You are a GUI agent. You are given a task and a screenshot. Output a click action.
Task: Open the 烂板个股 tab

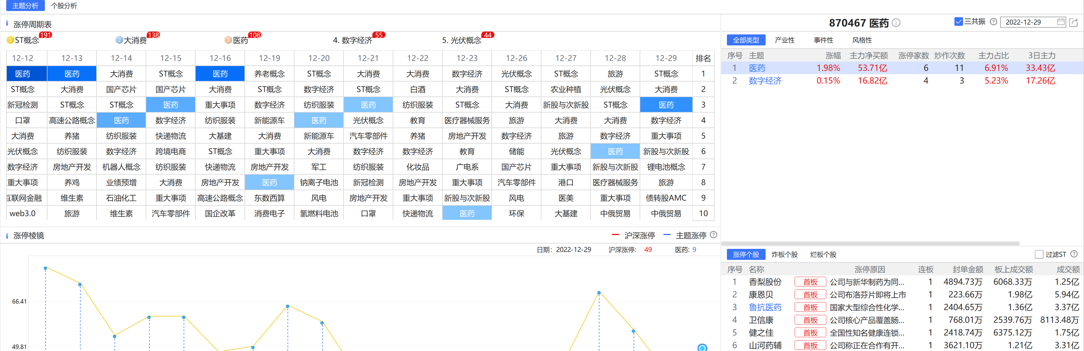823,254
